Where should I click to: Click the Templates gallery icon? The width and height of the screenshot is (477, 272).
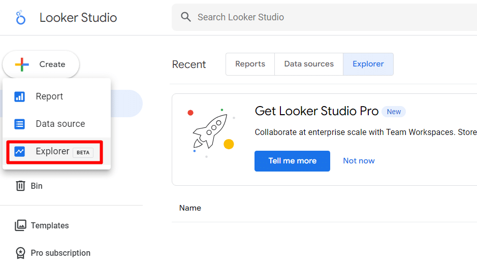pyautogui.click(x=20, y=225)
